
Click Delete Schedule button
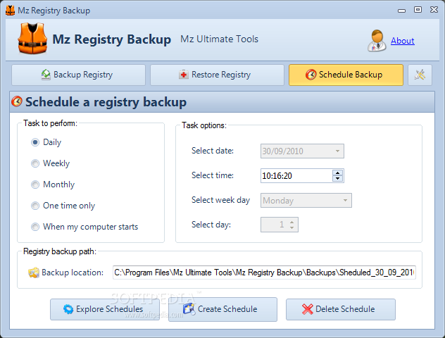[341, 309]
